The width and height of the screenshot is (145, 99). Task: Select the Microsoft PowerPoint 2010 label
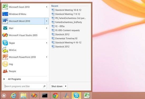click(22, 57)
